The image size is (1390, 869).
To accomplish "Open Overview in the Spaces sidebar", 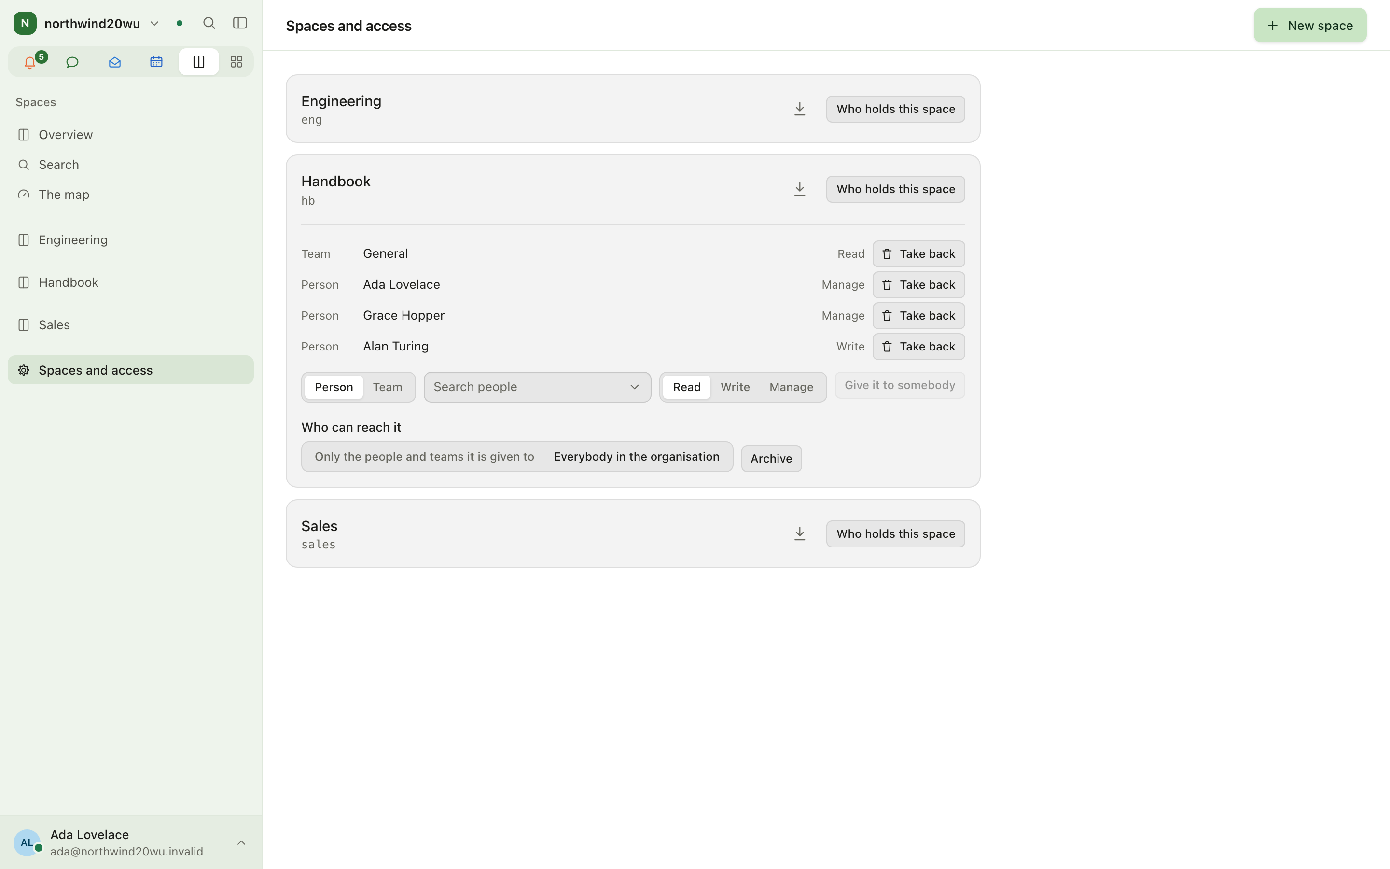I will 131,135.
